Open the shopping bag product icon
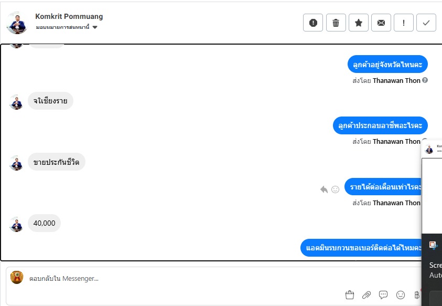The height and width of the screenshot is (306, 442). [350, 294]
